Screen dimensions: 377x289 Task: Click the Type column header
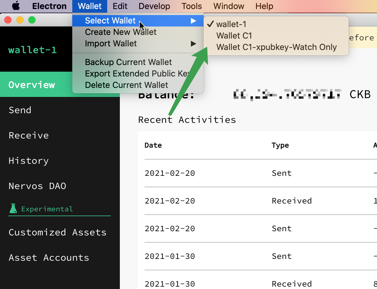tap(280, 145)
